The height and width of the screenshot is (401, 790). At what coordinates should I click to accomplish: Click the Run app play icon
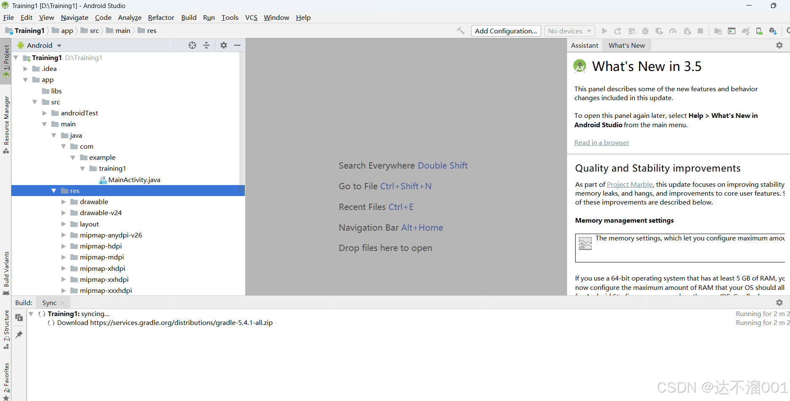(x=604, y=31)
